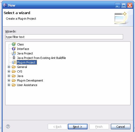The width and height of the screenshot is (135, 132).
Task: Expand the CVS category
Action: point(9,71)
